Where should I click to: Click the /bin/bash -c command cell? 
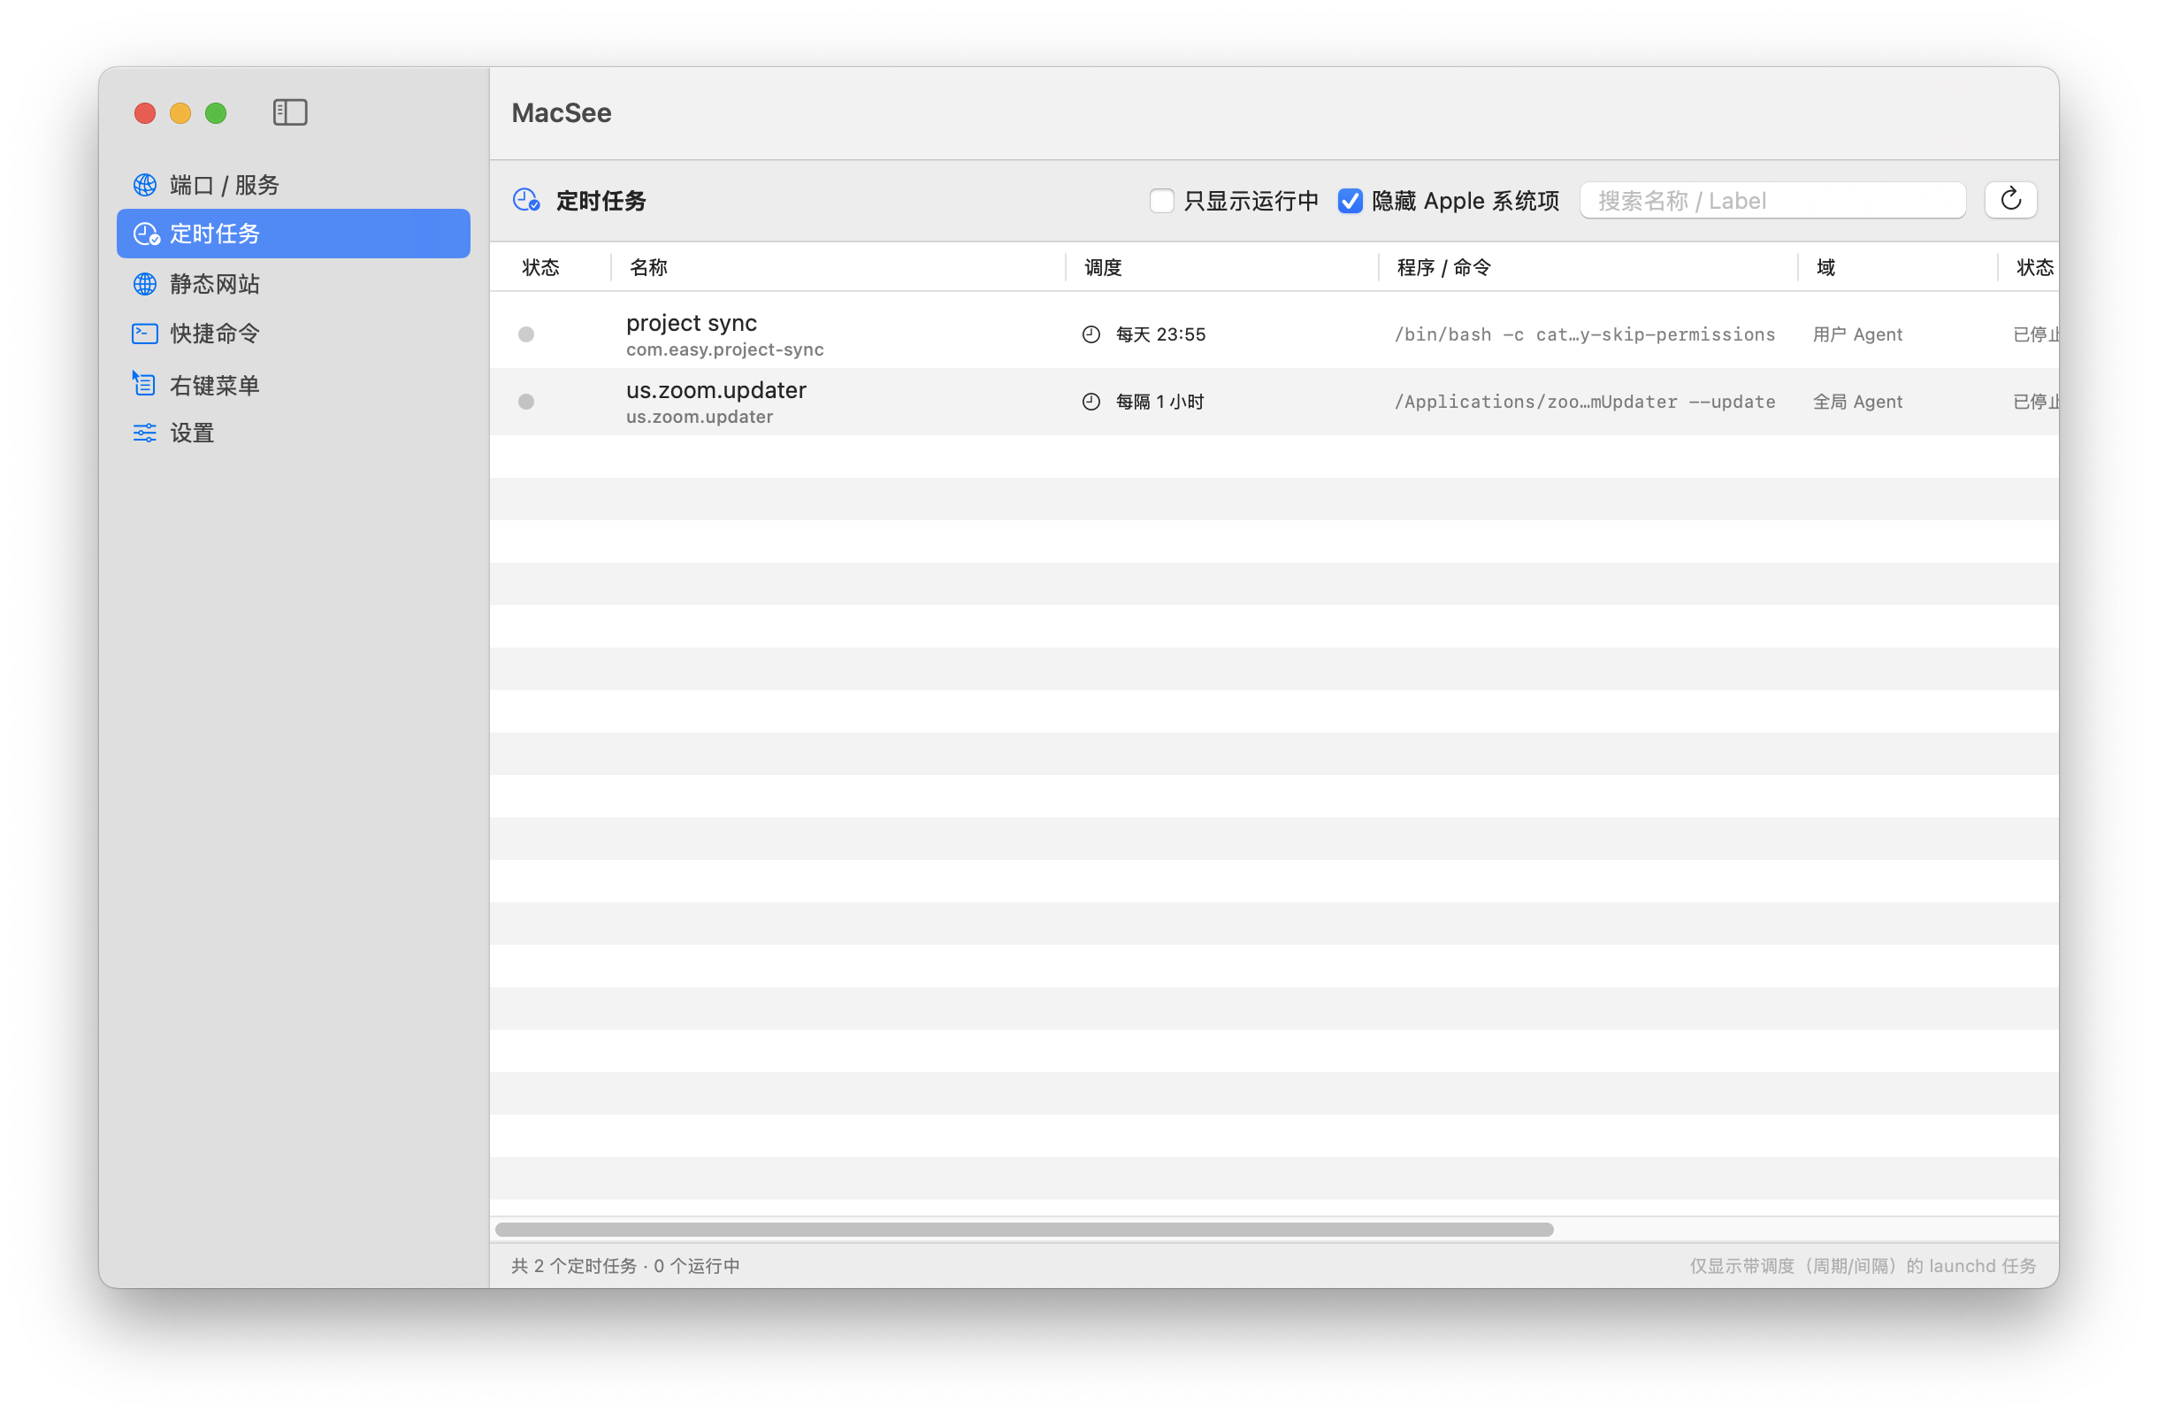click(1584, 334)
